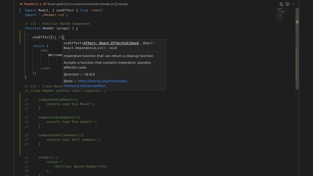Click the underlined effect: React.EffectCallback parameter
This screenshot has width=313, height=176.
click(111, 43)
